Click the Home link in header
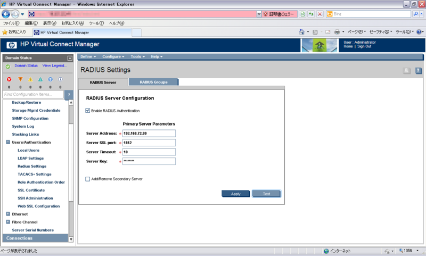 pos(348,46)
